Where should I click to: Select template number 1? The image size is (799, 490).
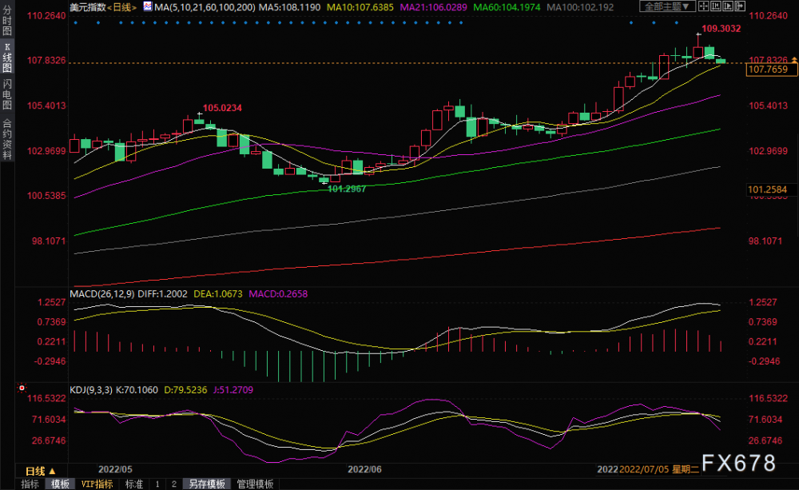pos(157,484)
